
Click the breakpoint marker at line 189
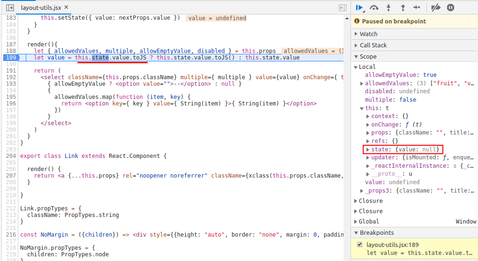coord(11,58)
